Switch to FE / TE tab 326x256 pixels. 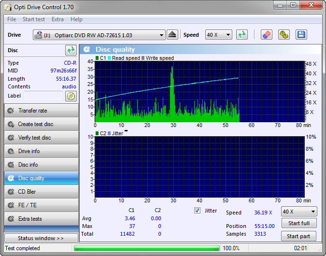point(42,205)
